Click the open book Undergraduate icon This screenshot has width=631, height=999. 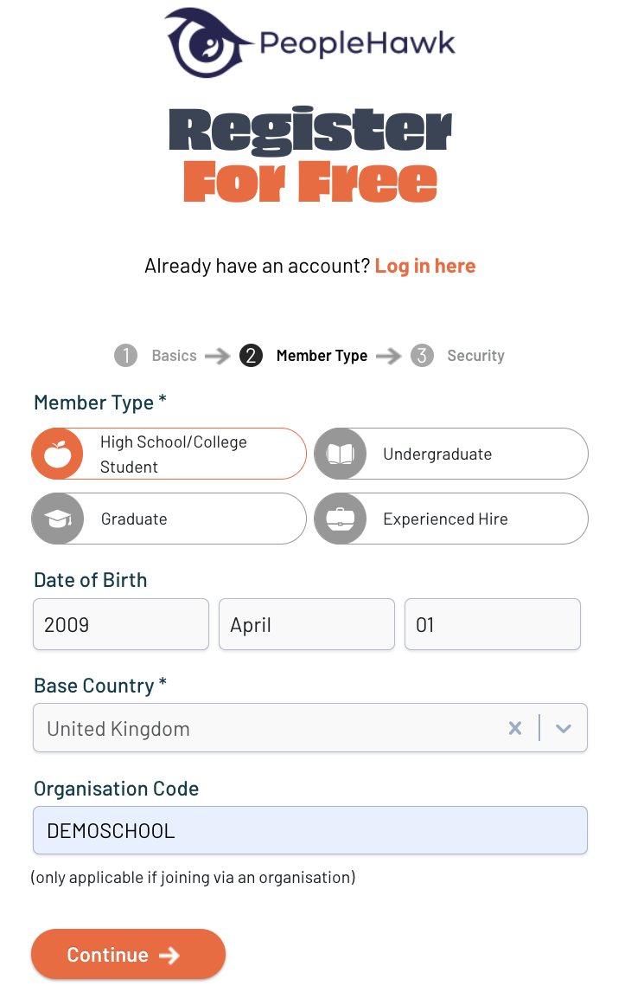point(340,454)
